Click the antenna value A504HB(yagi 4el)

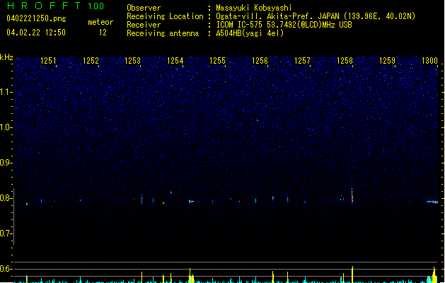250,33
